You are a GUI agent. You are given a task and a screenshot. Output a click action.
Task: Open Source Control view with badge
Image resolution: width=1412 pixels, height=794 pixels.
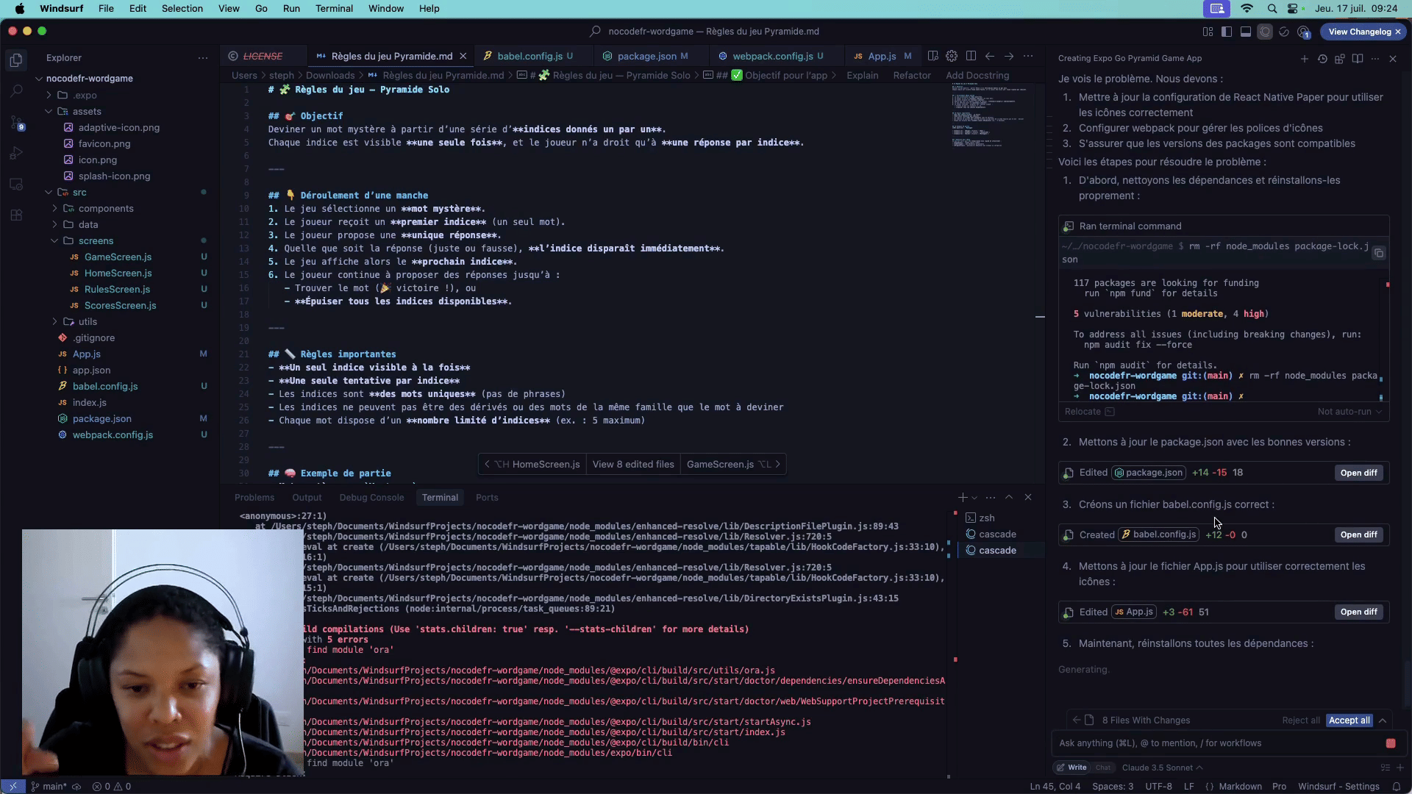coord(16,123)
